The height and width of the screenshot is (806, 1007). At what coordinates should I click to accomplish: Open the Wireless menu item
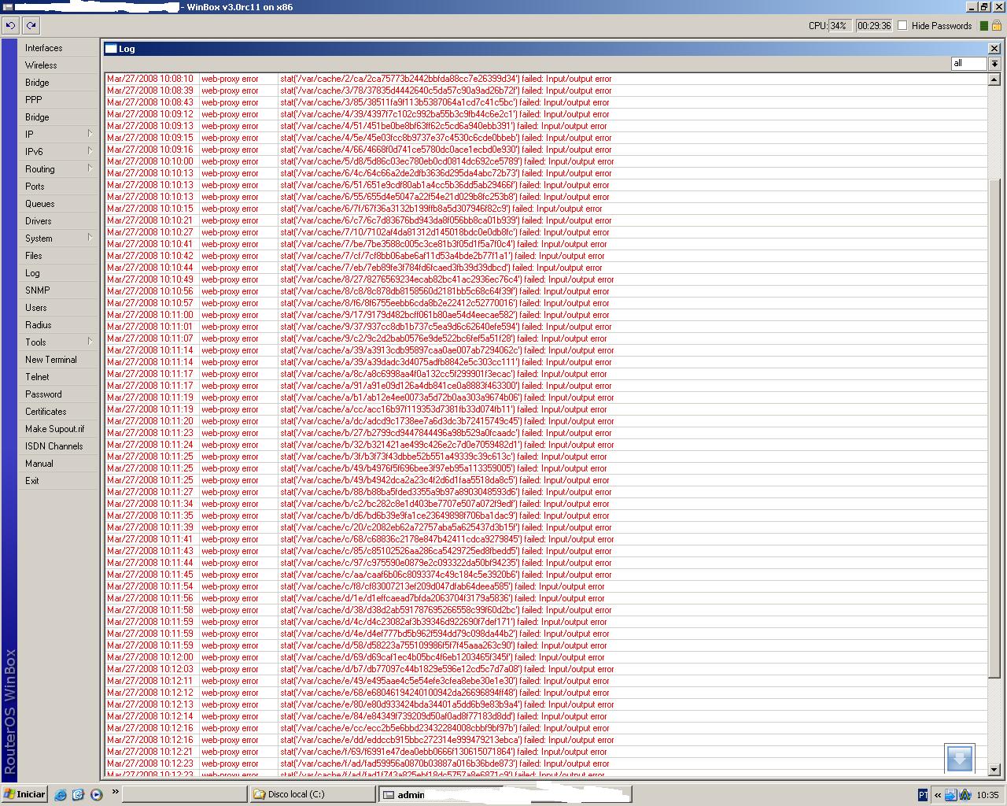59,65
